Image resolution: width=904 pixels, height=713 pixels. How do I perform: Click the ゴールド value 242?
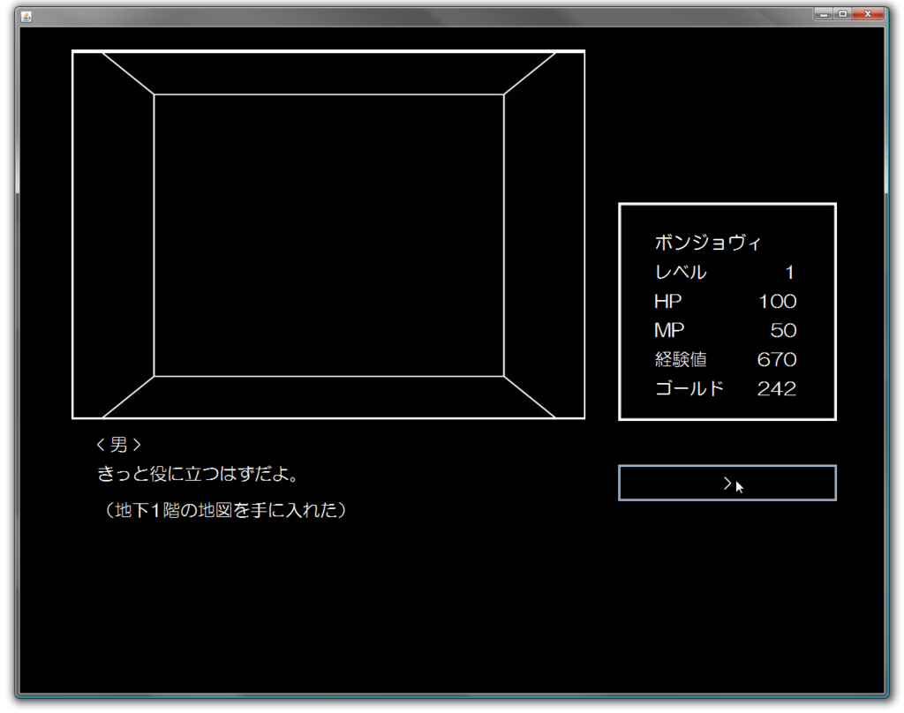pos(777,388)
